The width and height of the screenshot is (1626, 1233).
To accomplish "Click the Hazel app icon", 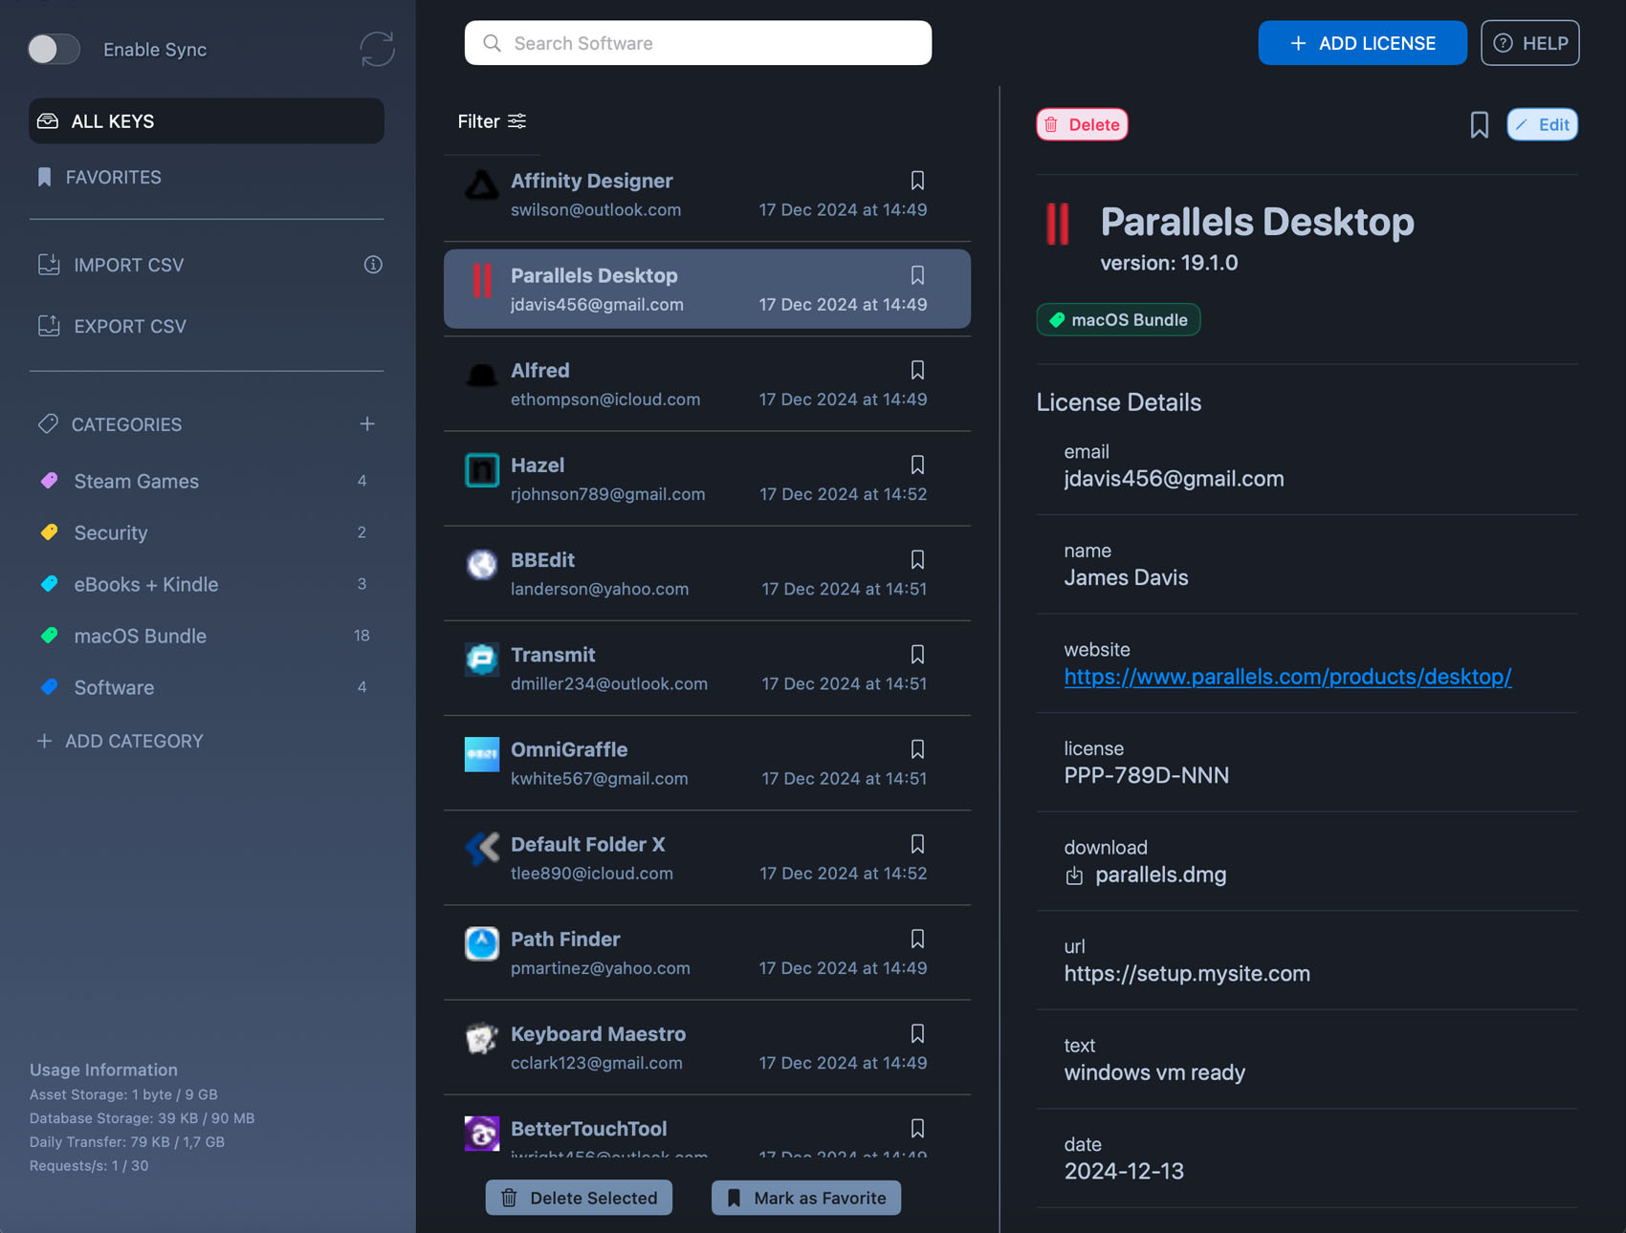I will (482, 470).
